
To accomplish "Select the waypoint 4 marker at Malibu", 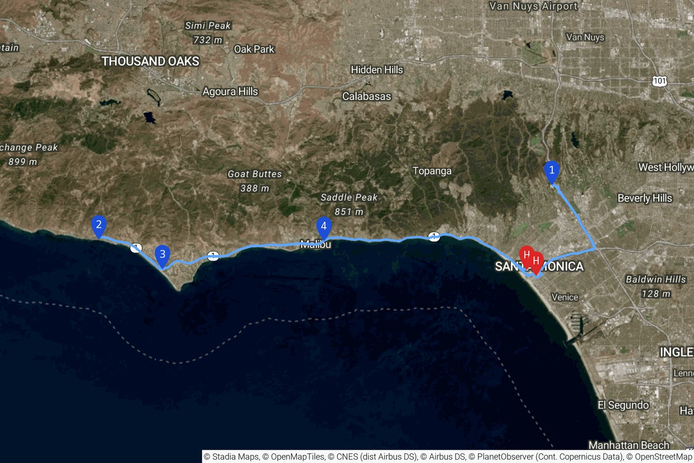I will click(x=324, y=228).
